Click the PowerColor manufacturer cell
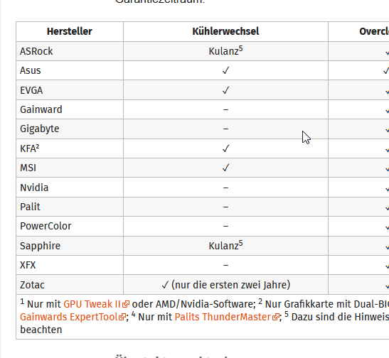Image resolution: width=389 pixels, height=358 pixels. pyautogui.click(x=70, y=226)
